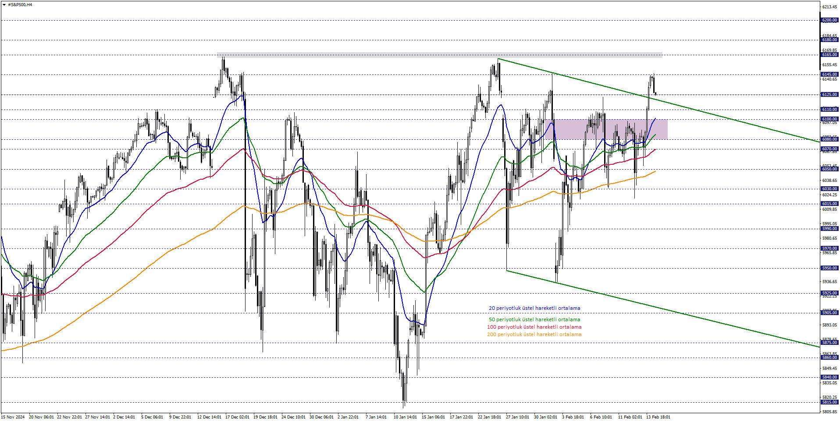Click the 7 Jan 14:01 time label
Screen dimensions: 840x422
coord(376,417)
